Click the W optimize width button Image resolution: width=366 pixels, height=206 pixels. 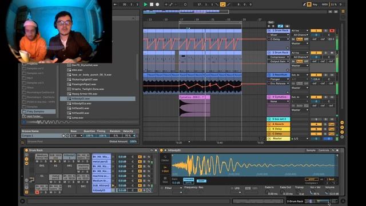tap(336, 11)
